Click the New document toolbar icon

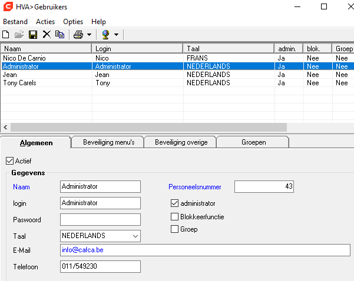pos(6,35)
